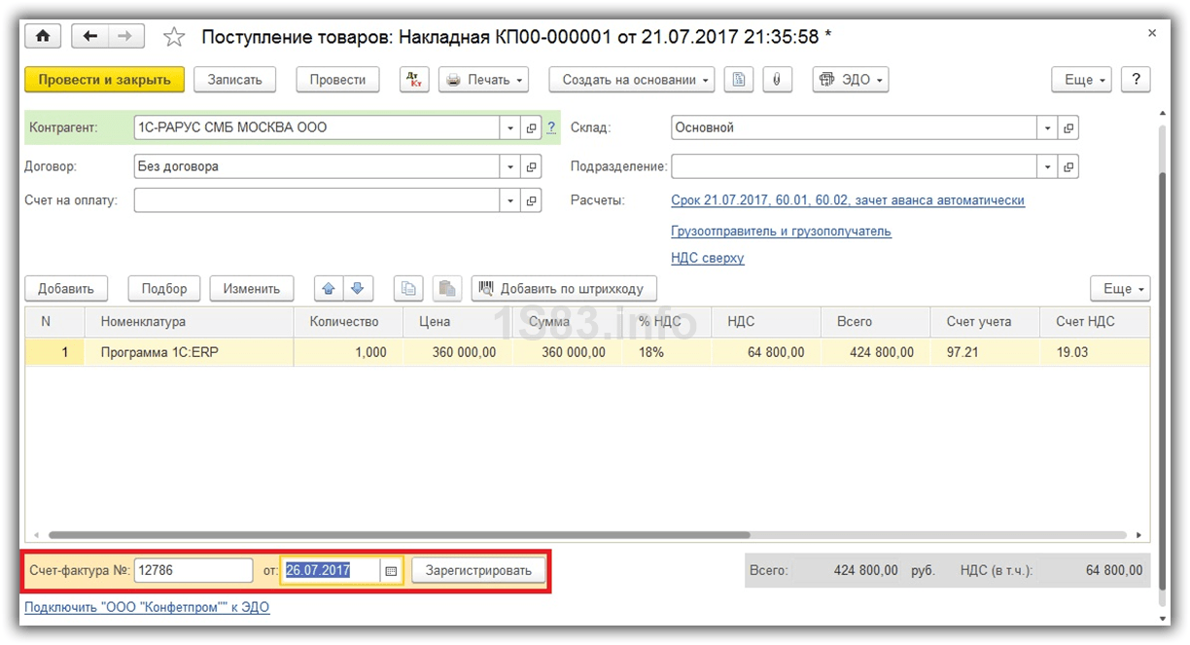Expand the Склад dropdown list
The image size is (1190, 645).
[1047, 127]
